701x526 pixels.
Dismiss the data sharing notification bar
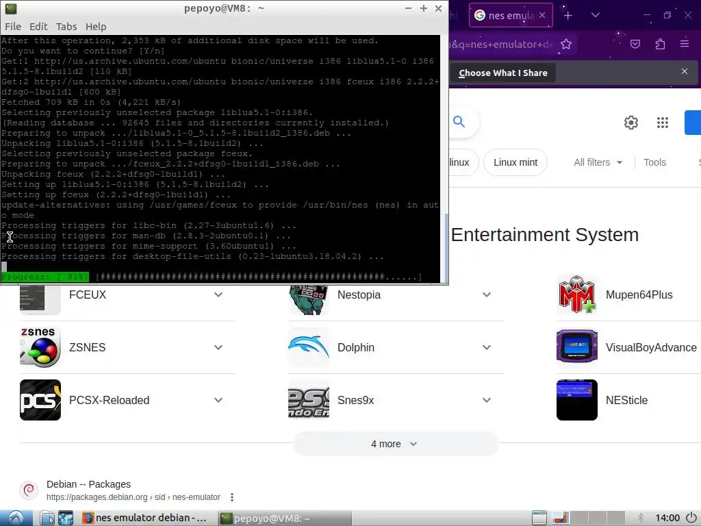click(x=685, y=71)
